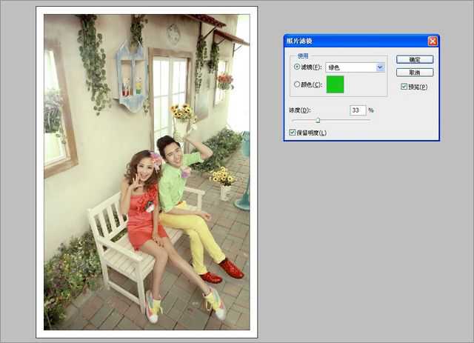Select the 滤镜 (Filter) radio button

point(298,67)
